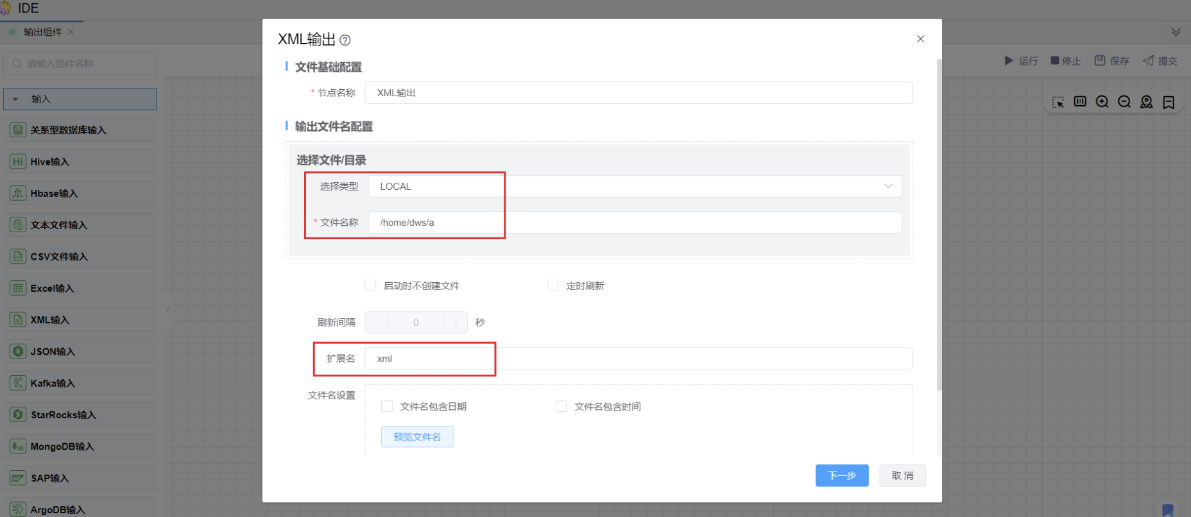
Task: Enable 启动时不创建文件 checkbox
Action: pos(370,285)
